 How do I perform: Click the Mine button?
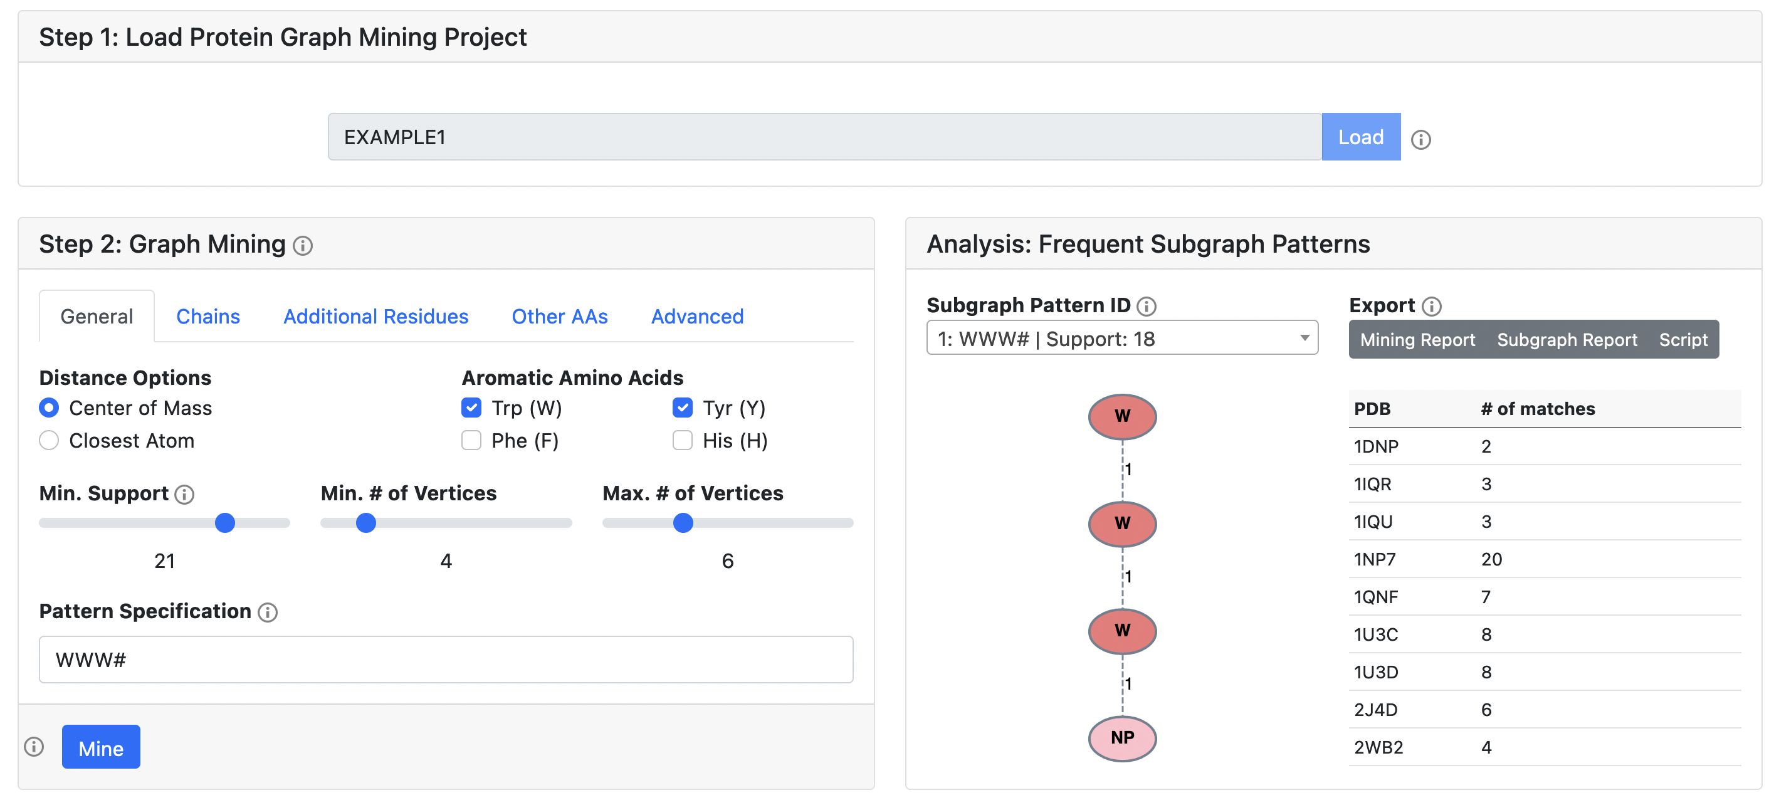101,746
